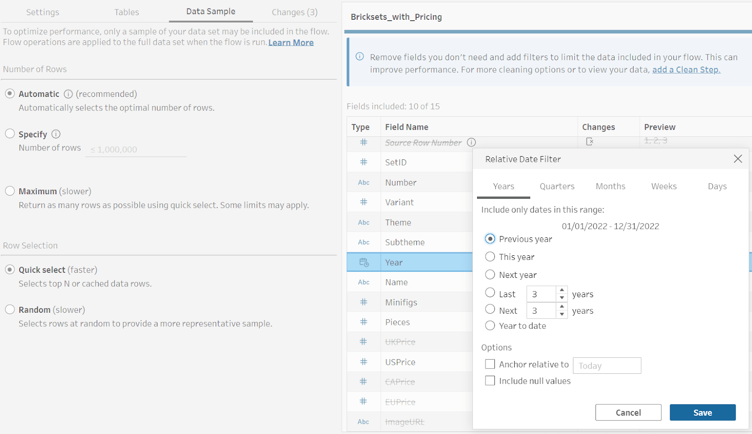The height and width of the screenshot is (434, 752).
Task: Switch to the Months tab
Action: coord(610,186)
